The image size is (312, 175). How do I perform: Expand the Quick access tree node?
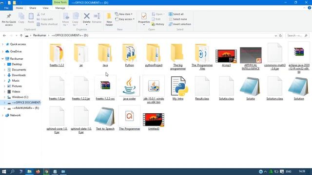pos(2,44)
